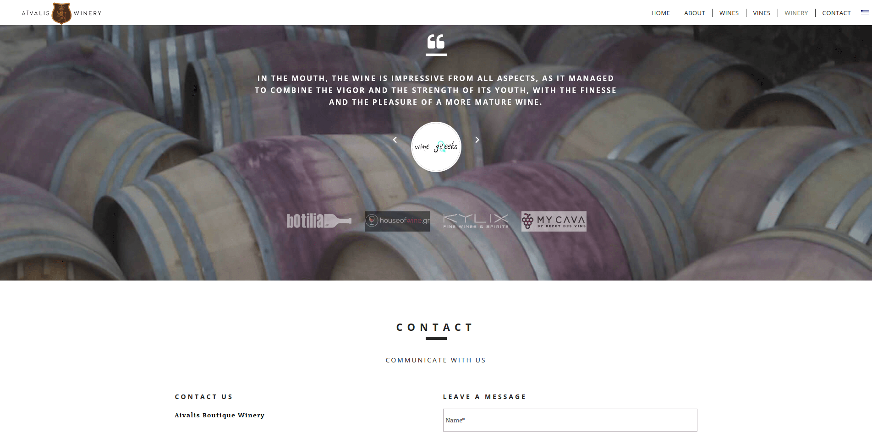Open the Vines menu item
Viewport: 872px width, 432px height.
[762, 13]
